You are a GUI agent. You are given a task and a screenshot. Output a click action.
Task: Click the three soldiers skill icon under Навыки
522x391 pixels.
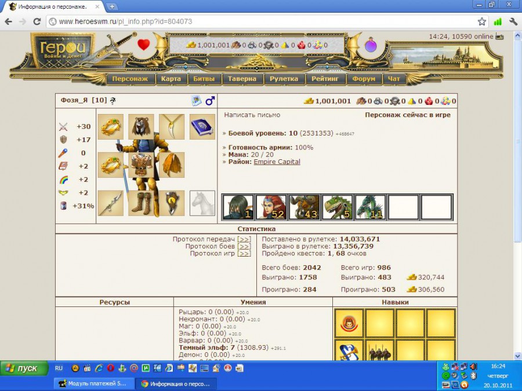click(379, 350)
